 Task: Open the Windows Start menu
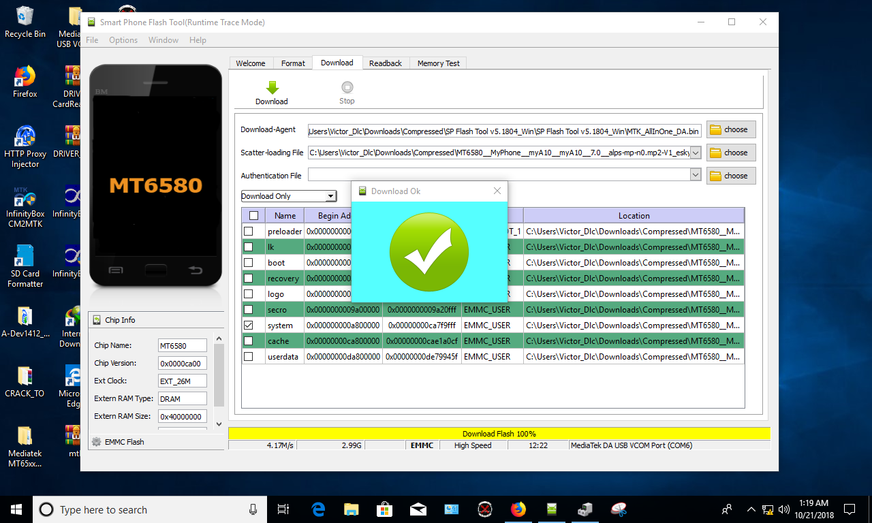(16, 509)
